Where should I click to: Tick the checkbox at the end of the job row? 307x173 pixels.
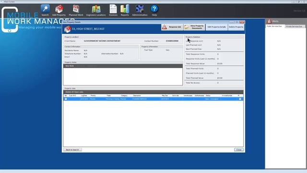point(240,99)
